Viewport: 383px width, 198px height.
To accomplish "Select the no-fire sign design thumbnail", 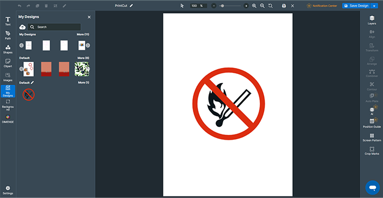I will (x=29, y=94).
